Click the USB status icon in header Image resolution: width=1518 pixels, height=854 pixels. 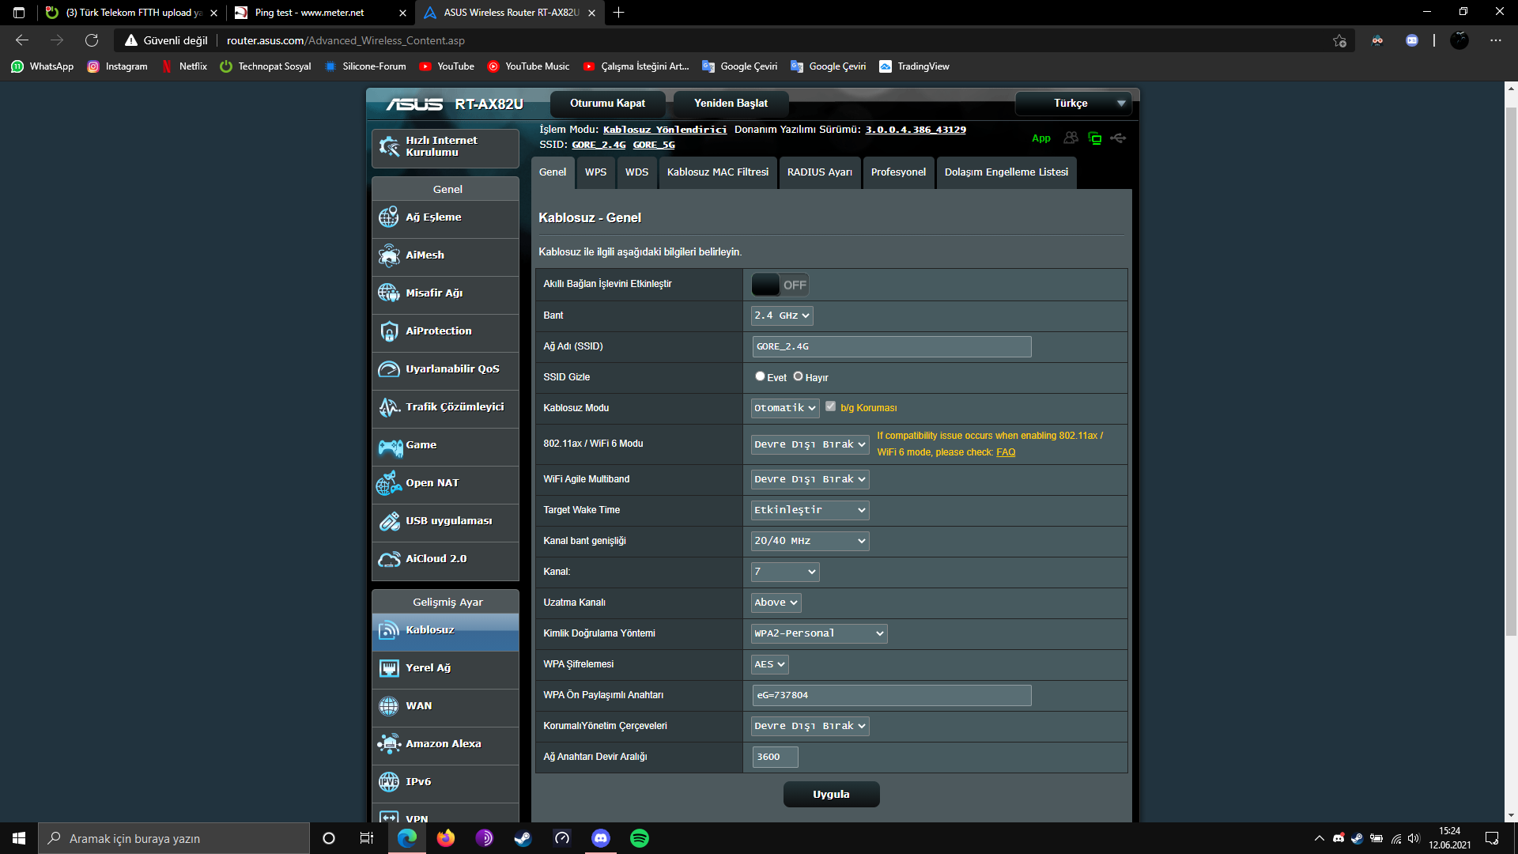point(1118,138)
